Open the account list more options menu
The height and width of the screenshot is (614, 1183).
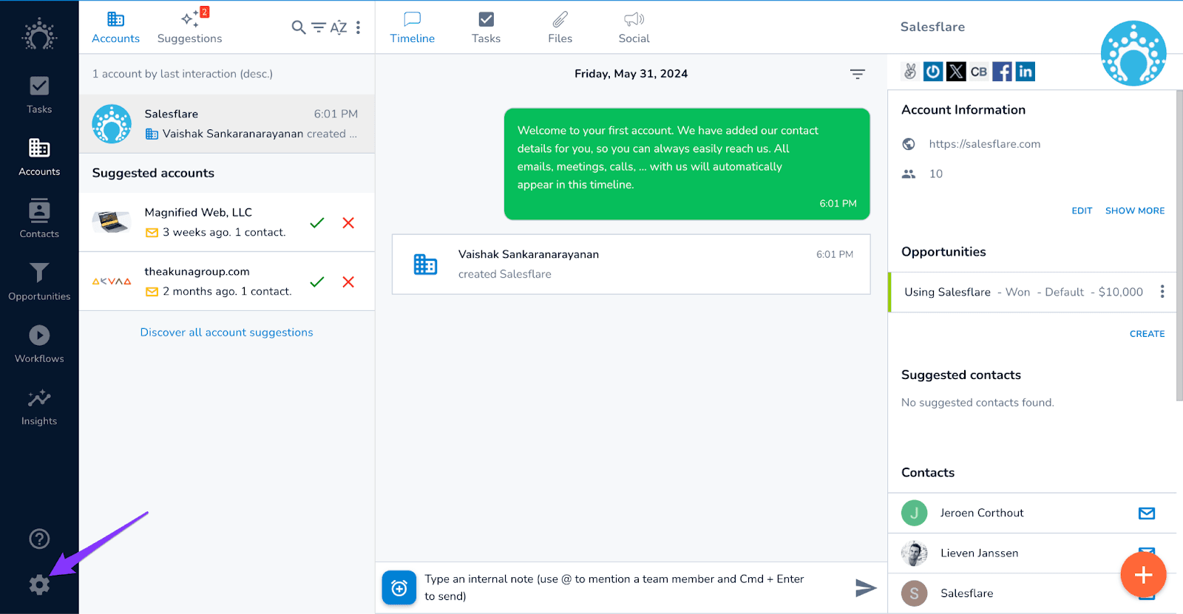358,27
